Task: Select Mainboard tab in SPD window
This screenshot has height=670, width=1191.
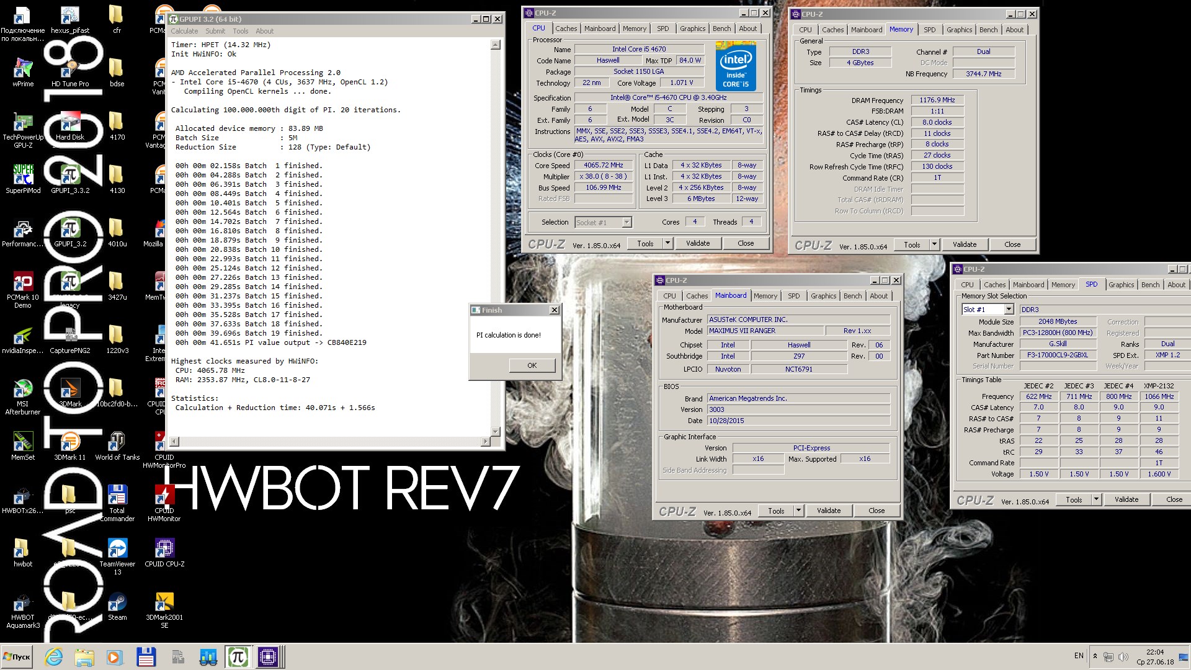Action: tap(1028, 285)
